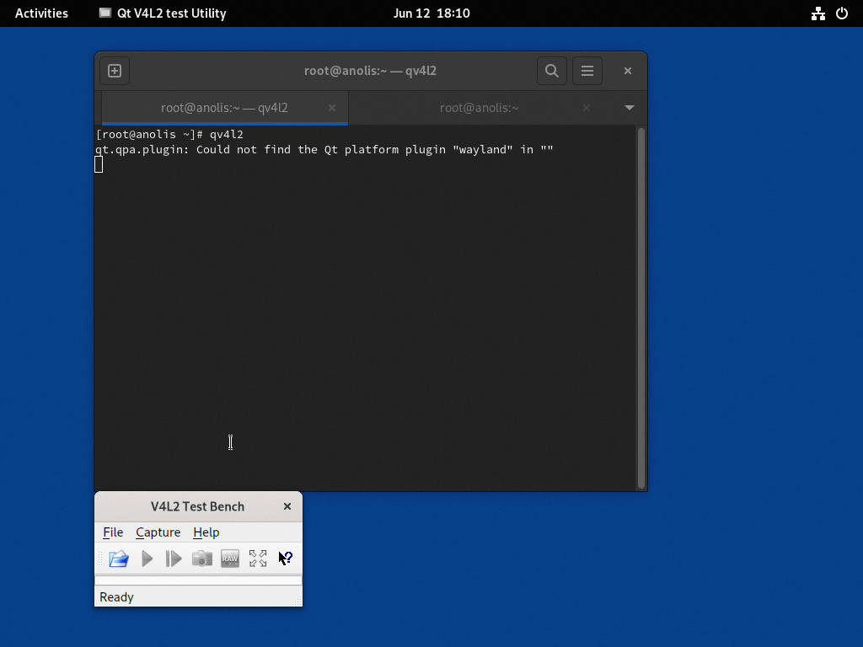
Task: Click the Open device folder icon
Action: [119, 559]
